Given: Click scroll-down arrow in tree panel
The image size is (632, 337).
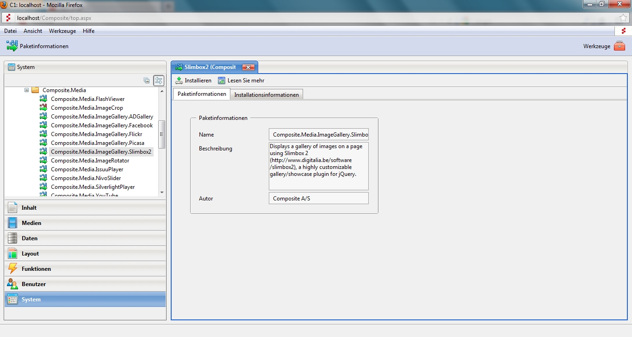Looking at the screenshot, I should coord(161,192).
